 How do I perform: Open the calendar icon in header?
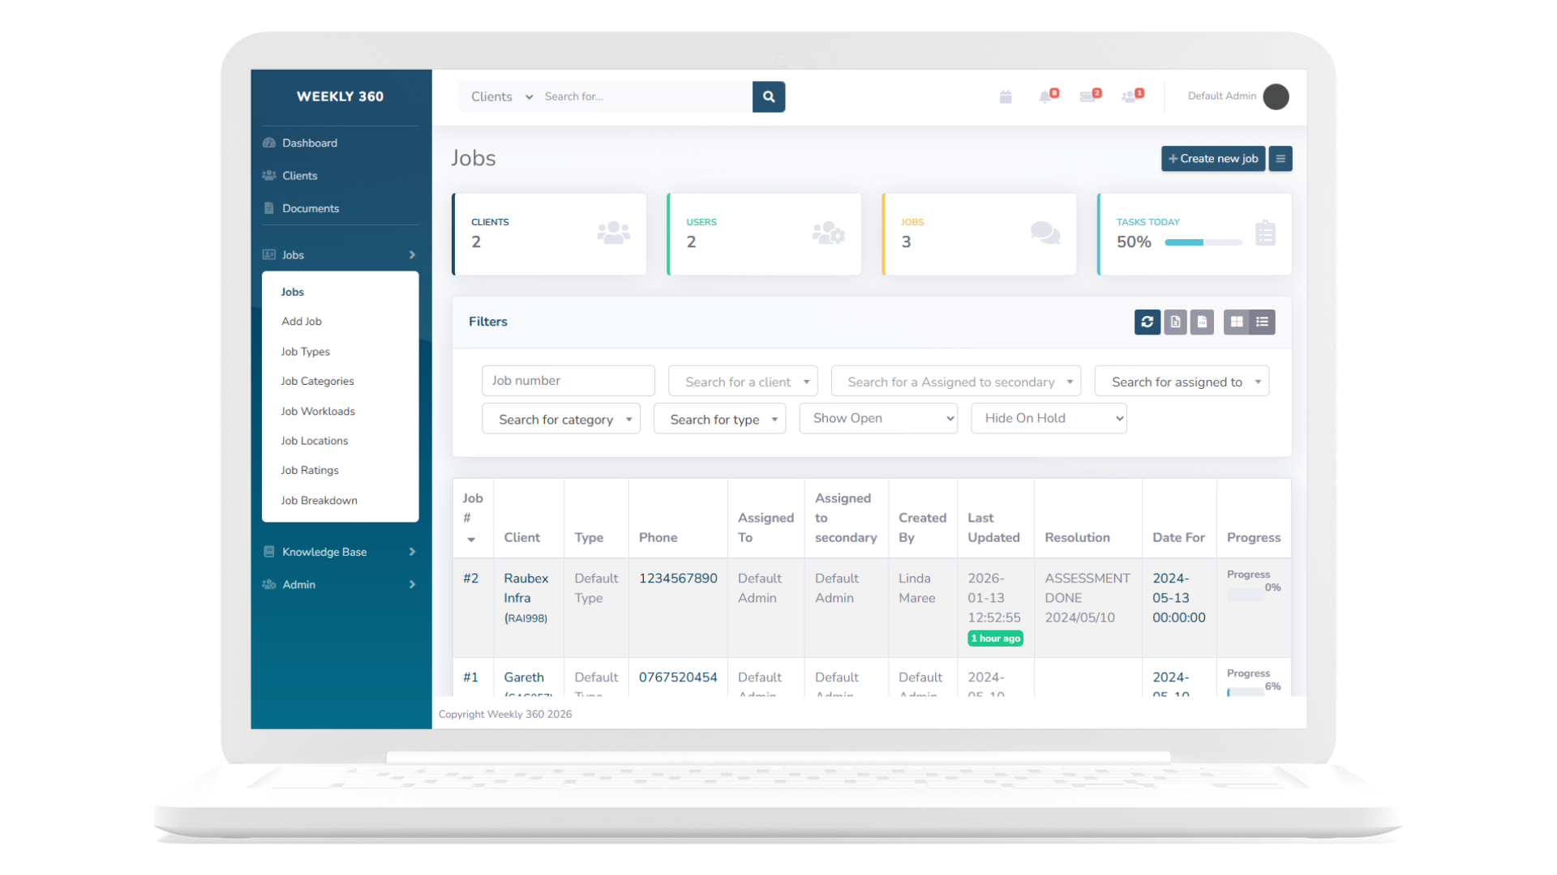pos(1006,97)
